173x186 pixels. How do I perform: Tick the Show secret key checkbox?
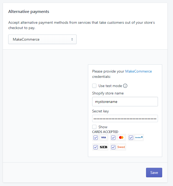[94, 127]
